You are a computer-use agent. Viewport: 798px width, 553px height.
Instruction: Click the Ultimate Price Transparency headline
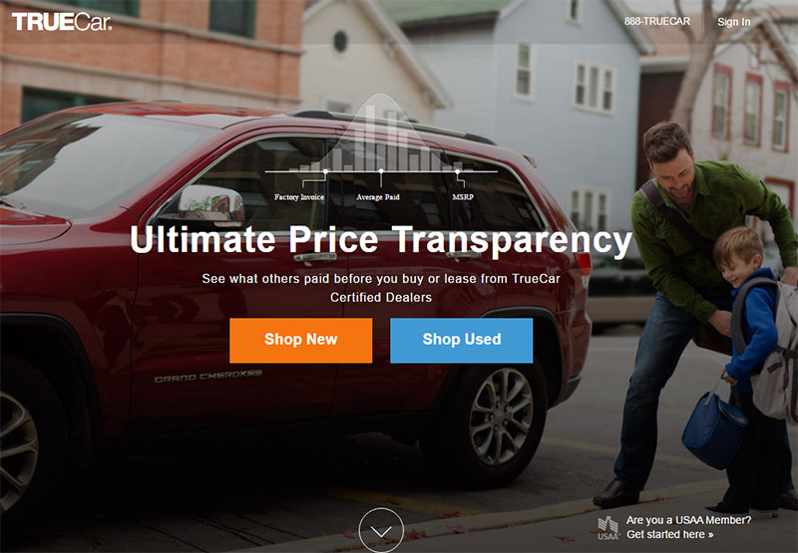tap(381, 240)
